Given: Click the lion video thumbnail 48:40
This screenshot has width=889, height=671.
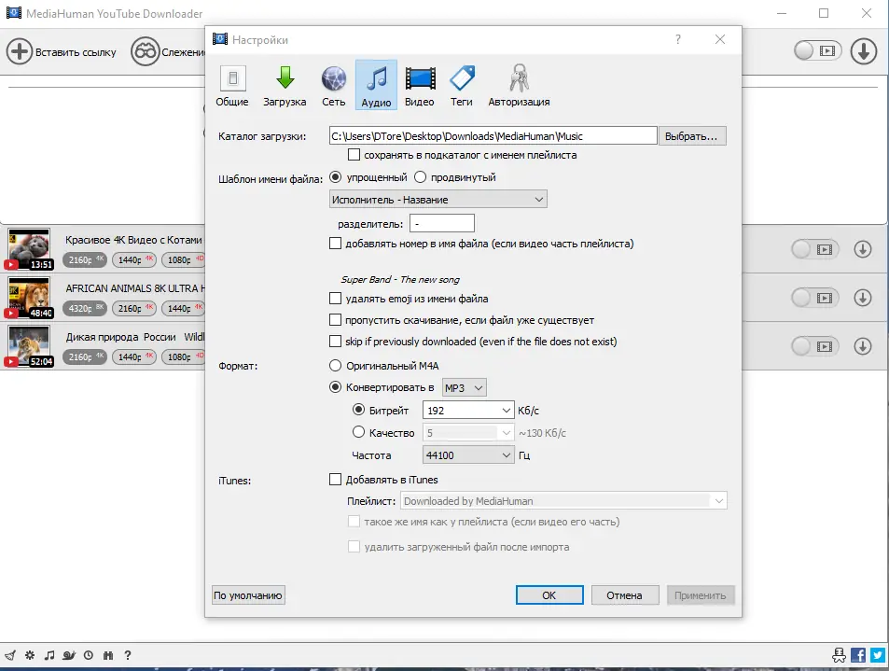Looking at the screenshot, I should point(29,297).
